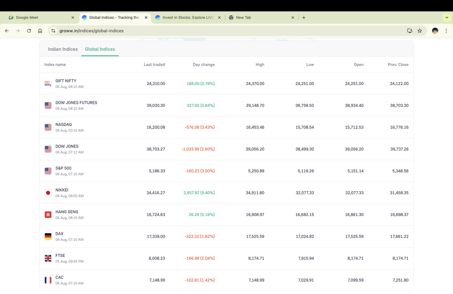Go to the browser home page
The width and height of the screenshot is (453, 294).
point(40,31)
